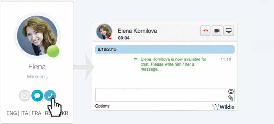Select the ENG language option
This screenshot has width=274, height=124.
(12, 113)
